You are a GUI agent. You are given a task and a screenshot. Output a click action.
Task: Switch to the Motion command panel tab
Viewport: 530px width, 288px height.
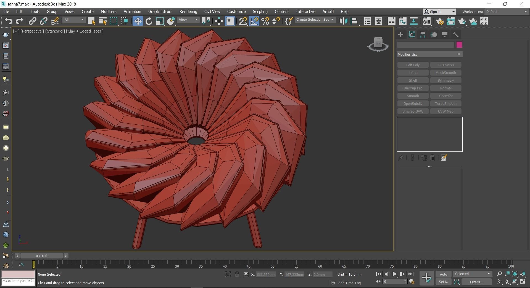pos(434,34)
